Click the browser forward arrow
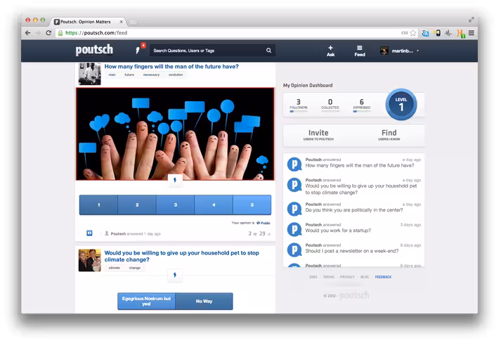The height and width of the screenshot is (343, 499). 38,33
